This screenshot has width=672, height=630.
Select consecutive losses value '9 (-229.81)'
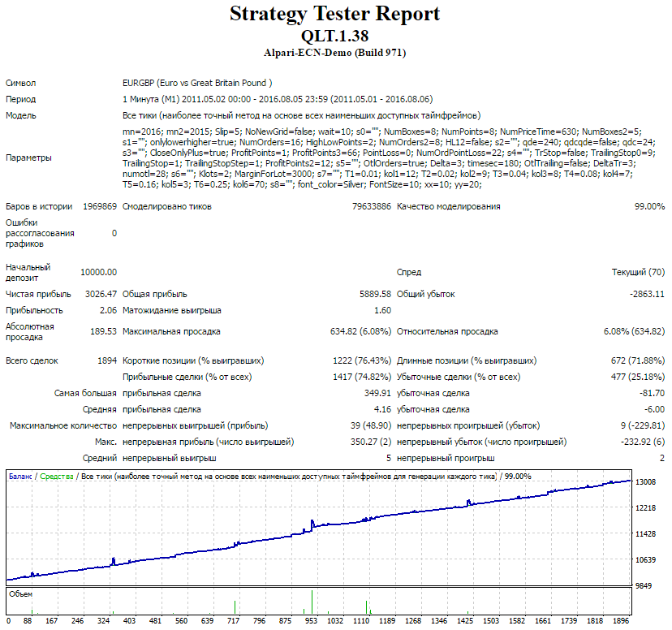[x=643, y=426]
